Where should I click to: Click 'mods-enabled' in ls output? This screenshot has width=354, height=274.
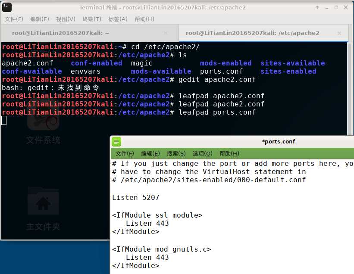click(226, 63)
